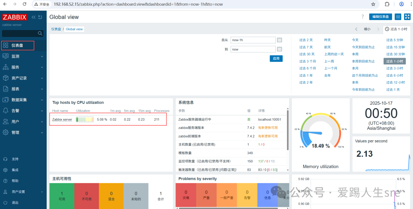413x209 pixels.
Task: Click the 编辑仪表盘 button
Action: [380, 17]
